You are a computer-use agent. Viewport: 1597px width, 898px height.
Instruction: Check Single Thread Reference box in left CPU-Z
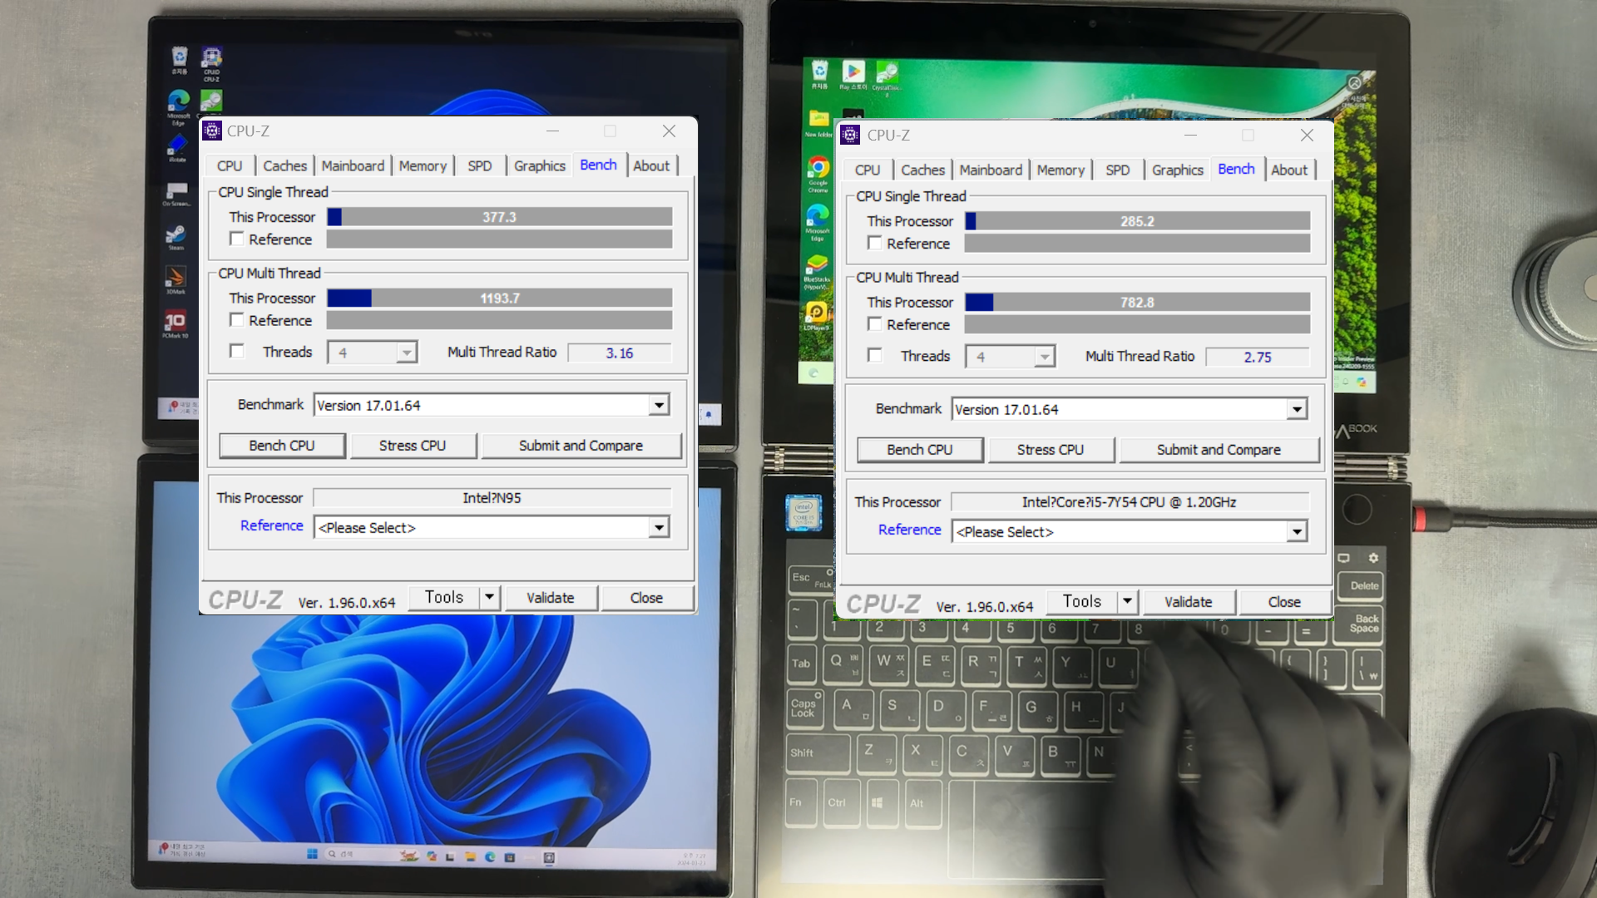click(237, 239)
